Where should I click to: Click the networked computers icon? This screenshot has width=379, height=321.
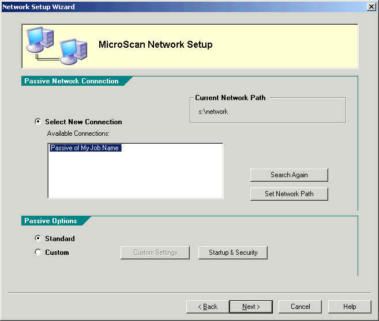(57, 45)
